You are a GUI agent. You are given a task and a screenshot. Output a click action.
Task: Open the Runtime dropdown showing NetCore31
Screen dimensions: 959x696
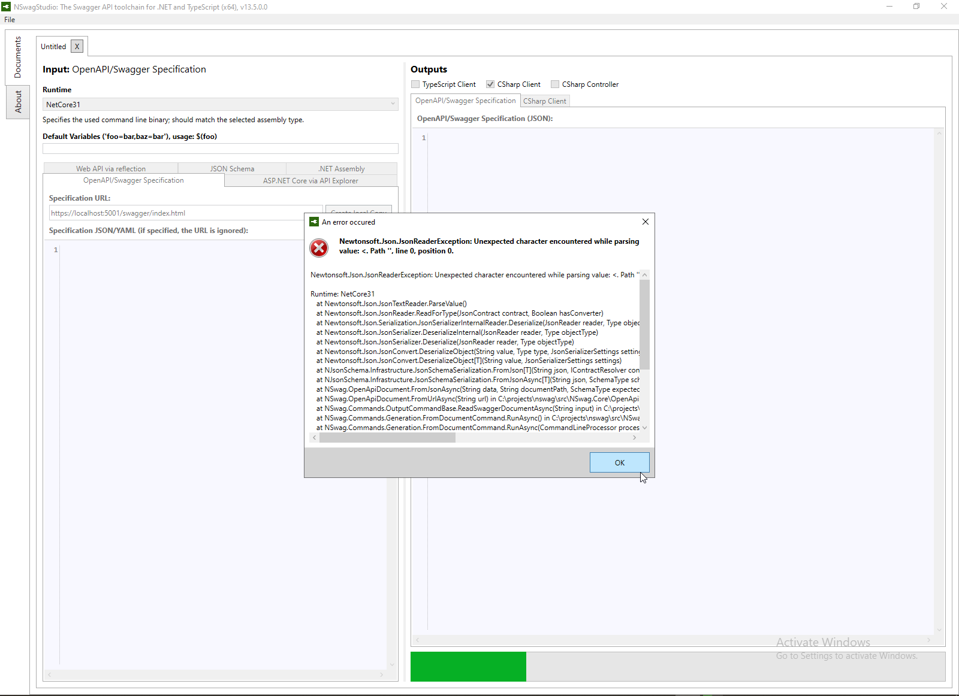(221, 104)
